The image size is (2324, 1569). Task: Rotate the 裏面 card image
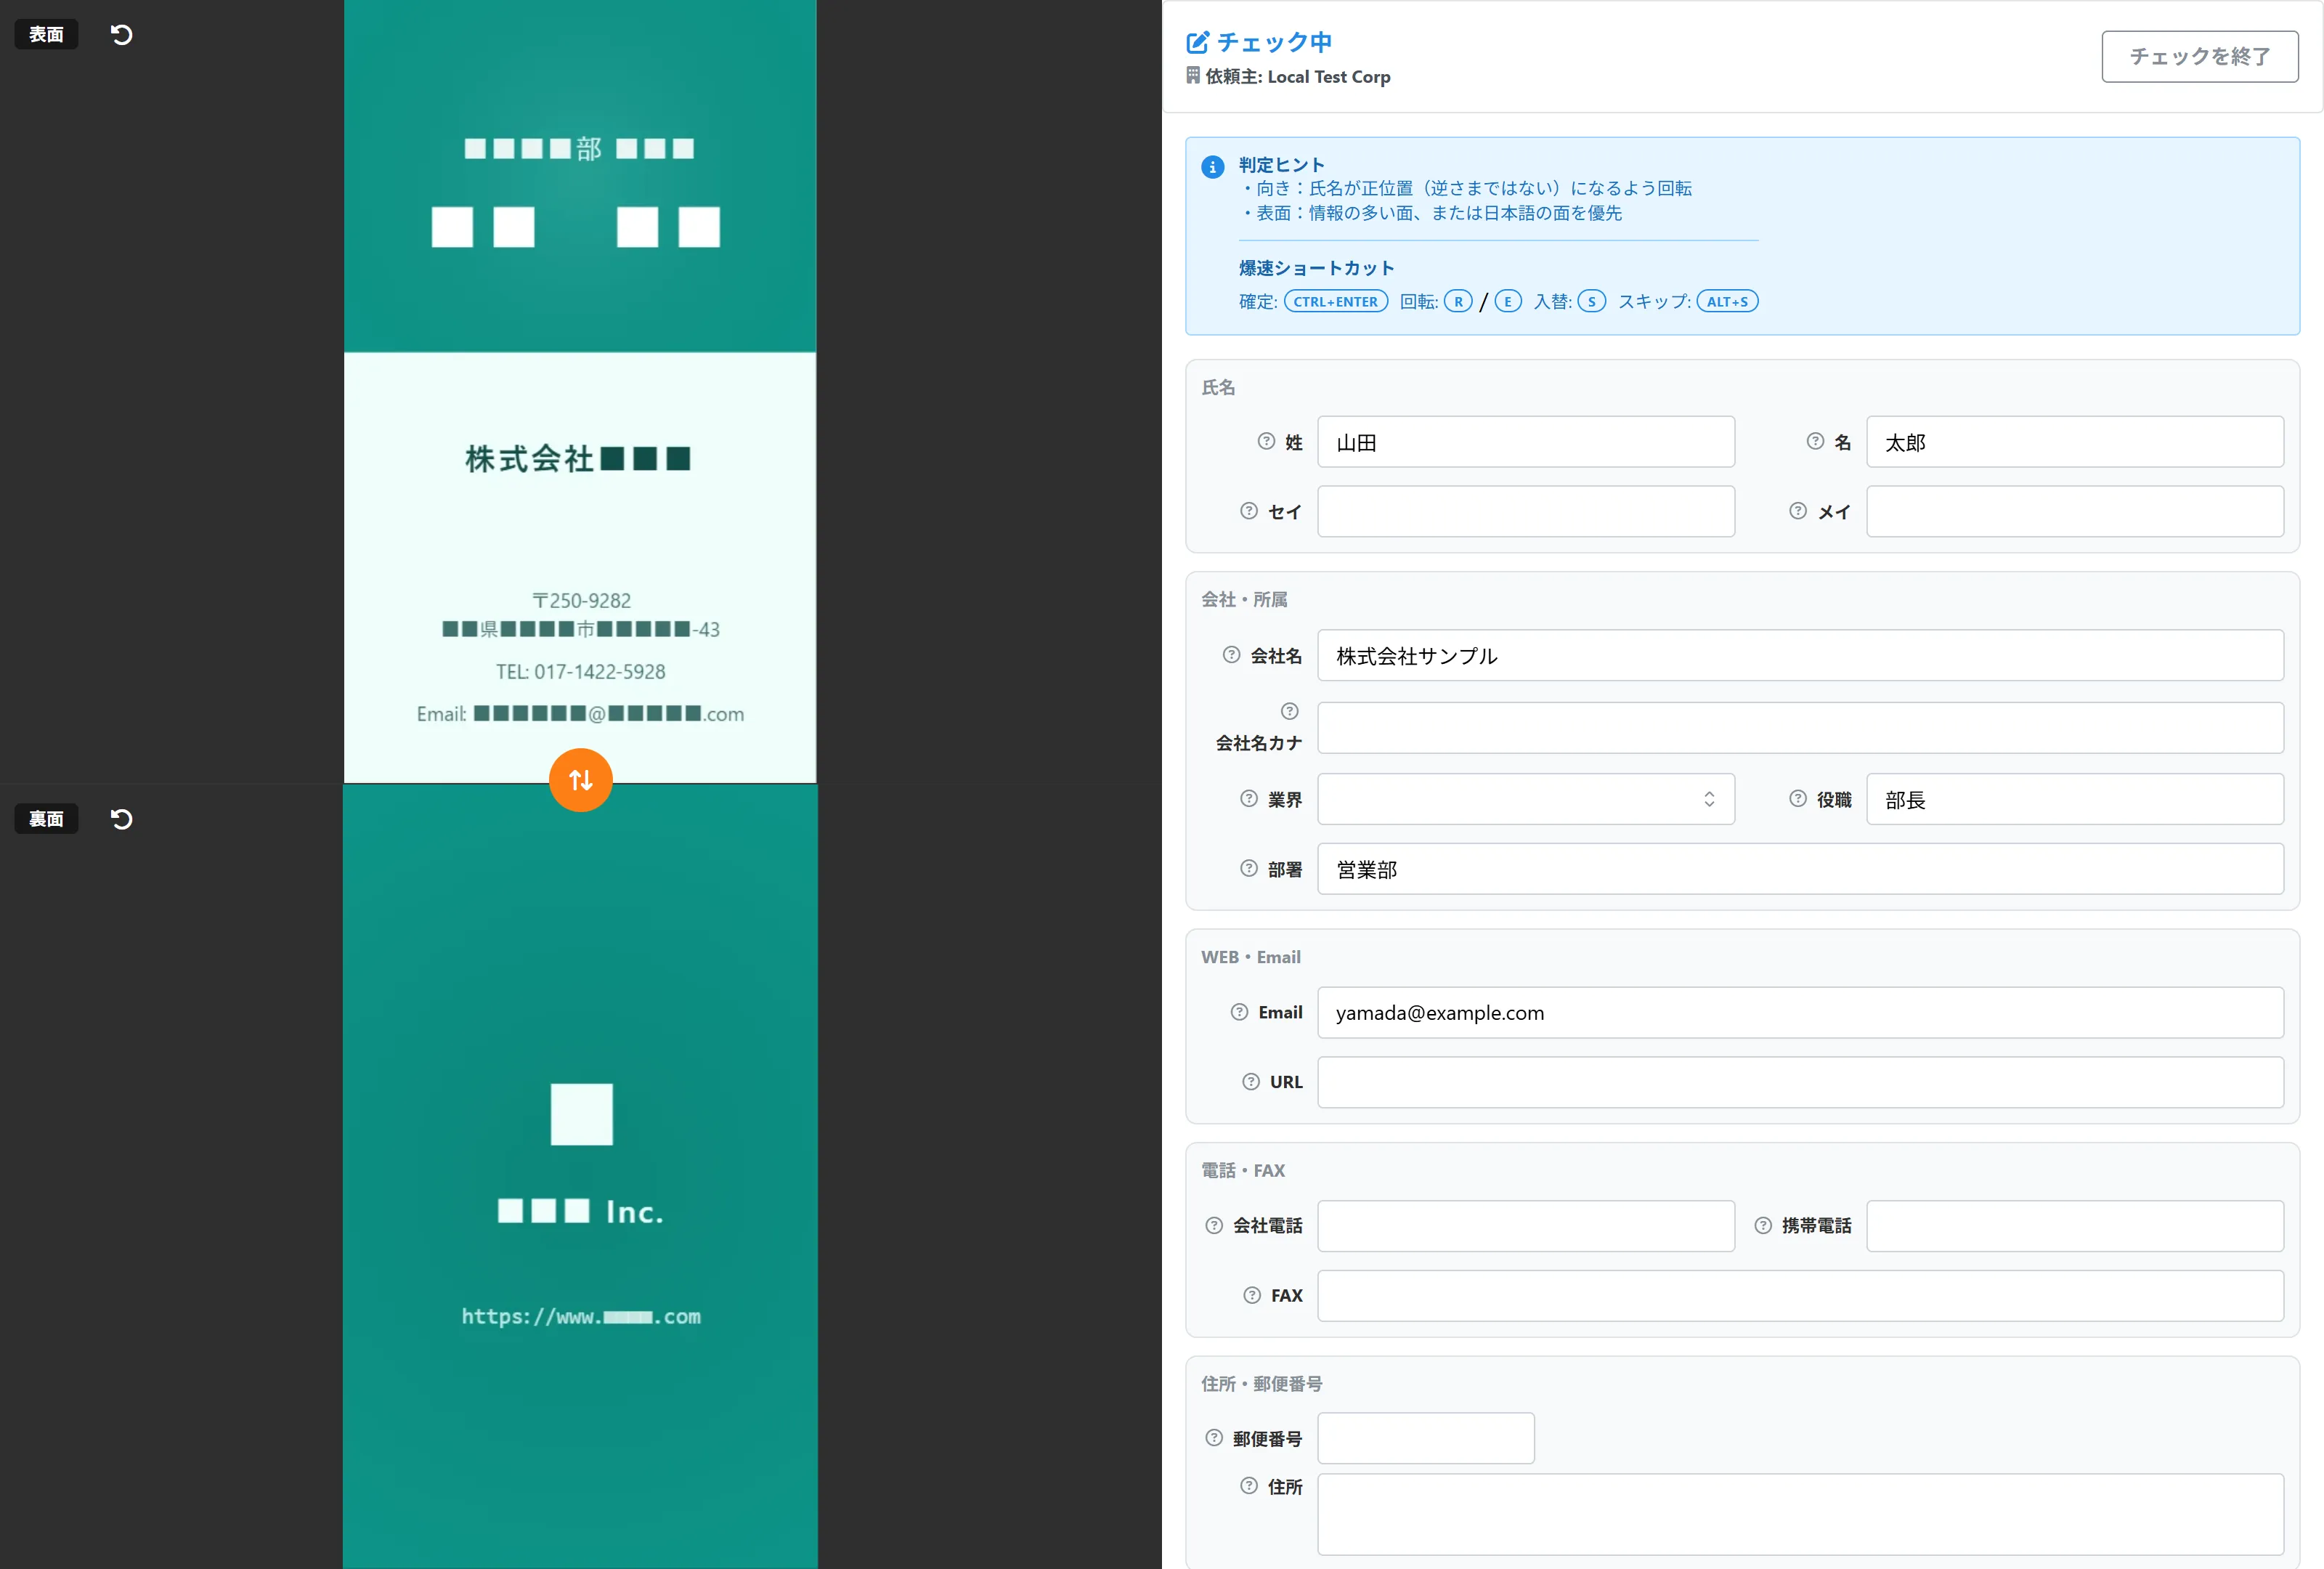point(122,819)
